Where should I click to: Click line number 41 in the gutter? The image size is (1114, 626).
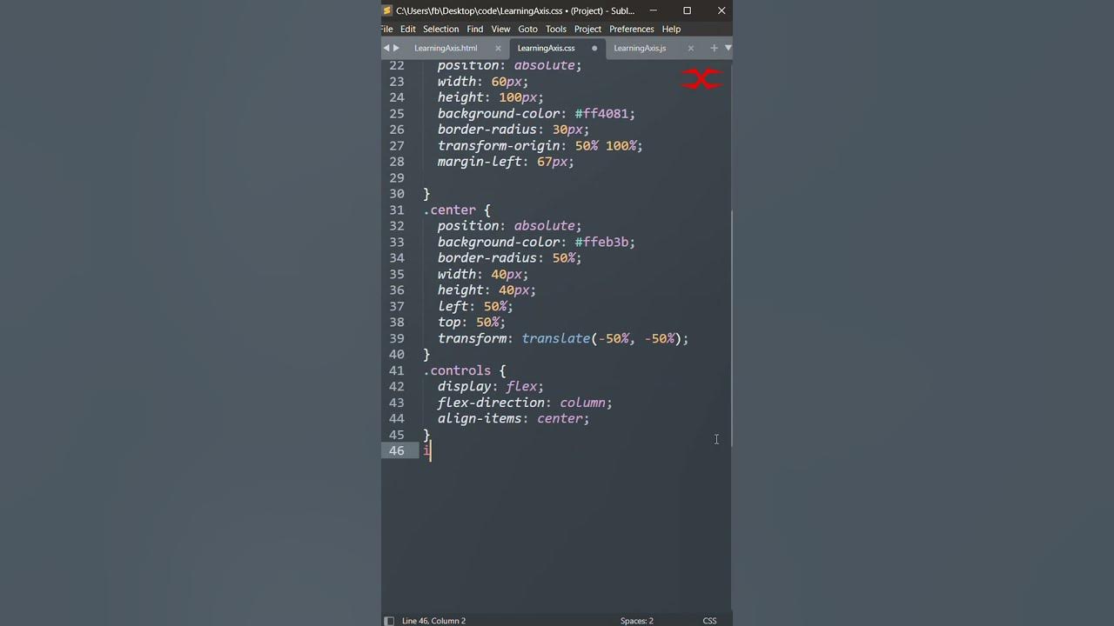397,370
